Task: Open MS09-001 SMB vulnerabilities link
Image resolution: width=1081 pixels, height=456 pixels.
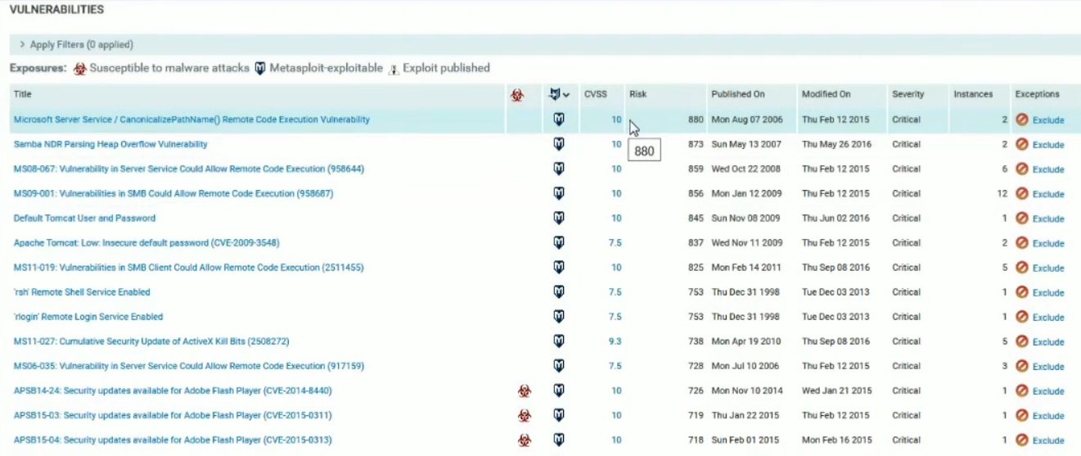Action: pos(173,193)
